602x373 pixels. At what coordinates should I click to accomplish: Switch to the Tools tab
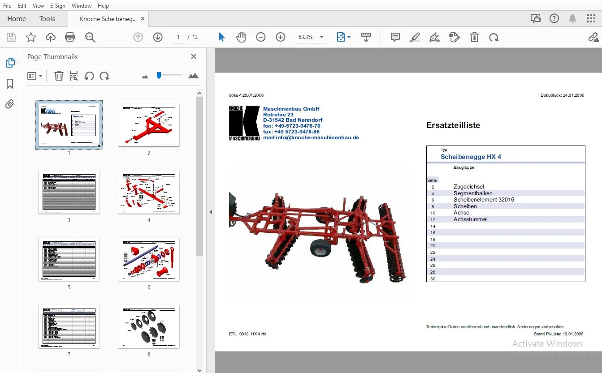47,18
